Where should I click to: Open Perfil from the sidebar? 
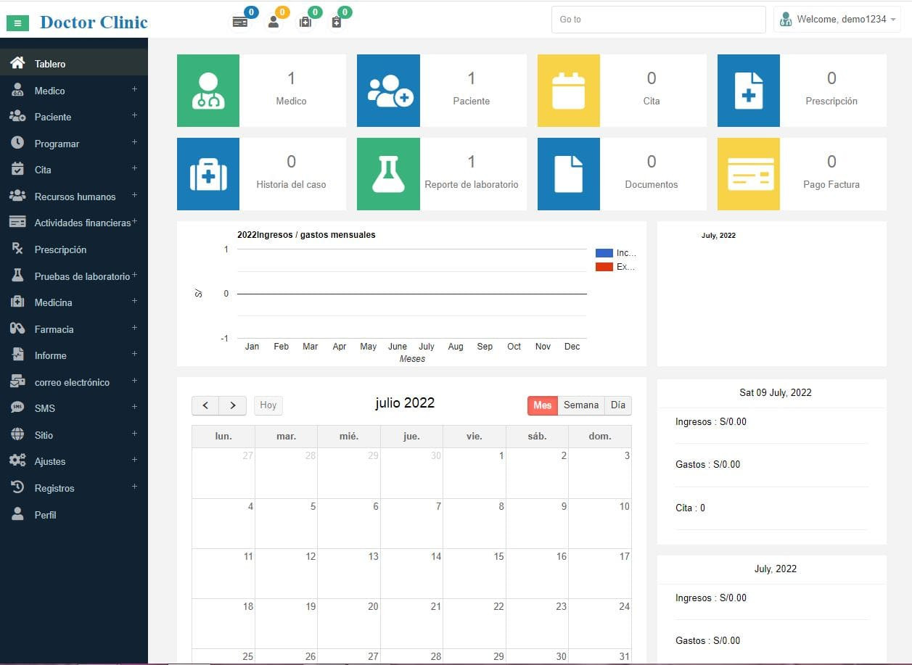pyautogui.click(x=45, y=515)
